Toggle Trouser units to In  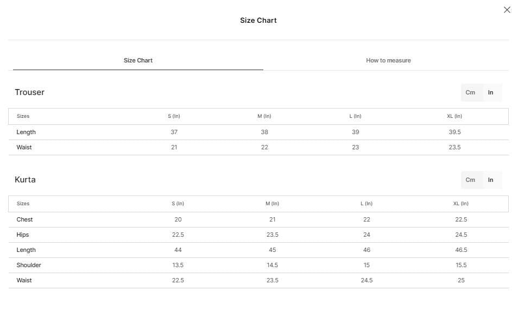[490, 92]
